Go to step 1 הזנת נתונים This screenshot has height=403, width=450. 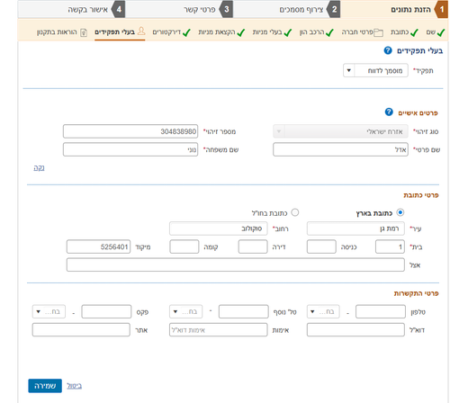(x=395, y=10)
